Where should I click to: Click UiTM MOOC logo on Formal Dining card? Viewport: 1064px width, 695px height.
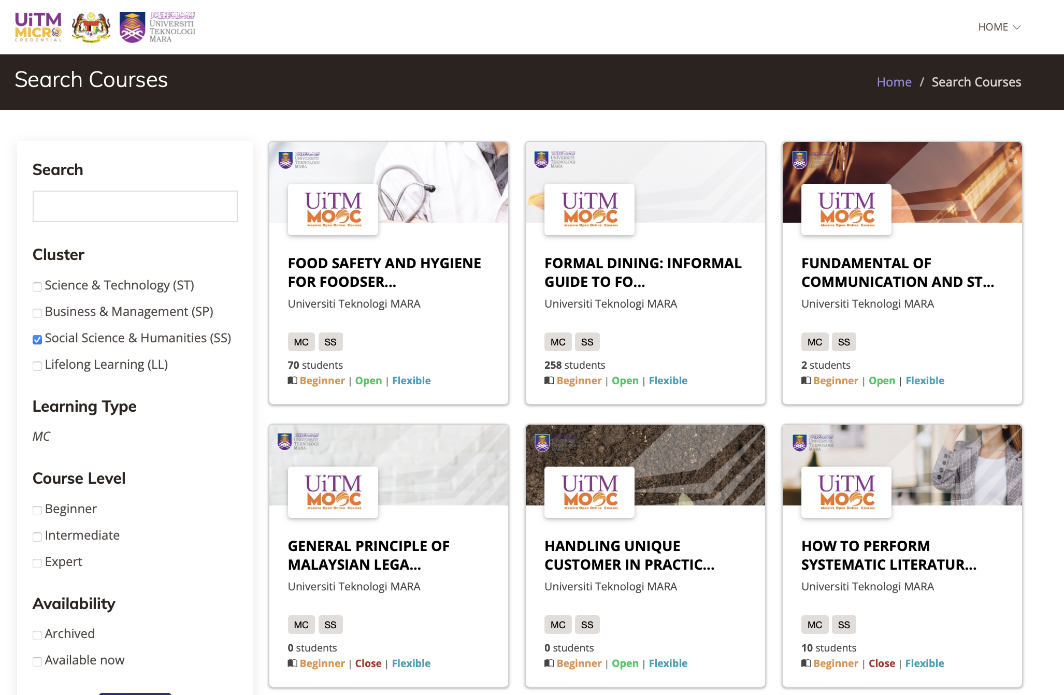pos(589,209)
